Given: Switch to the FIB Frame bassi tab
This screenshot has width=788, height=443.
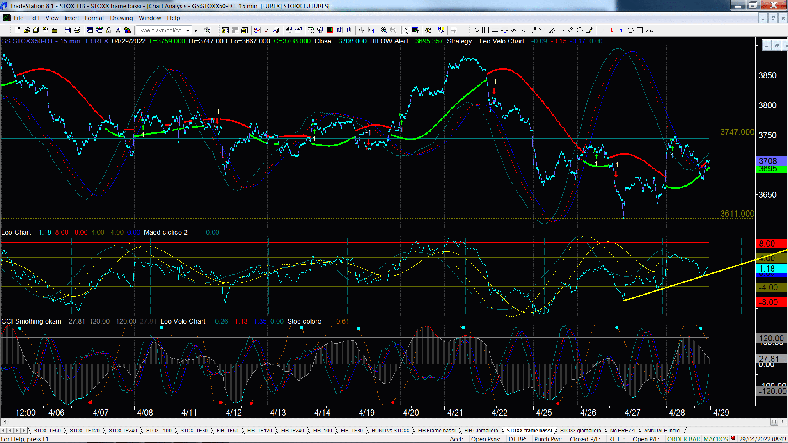Looking at the screenshot, I should pyautogui.click(x=437, y=430).
